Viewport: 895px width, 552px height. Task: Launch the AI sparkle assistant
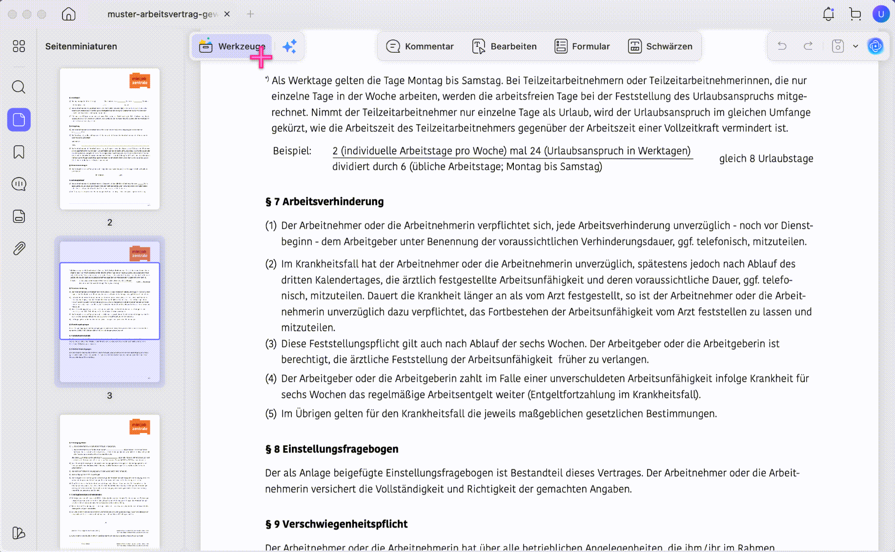click(289, 46)
